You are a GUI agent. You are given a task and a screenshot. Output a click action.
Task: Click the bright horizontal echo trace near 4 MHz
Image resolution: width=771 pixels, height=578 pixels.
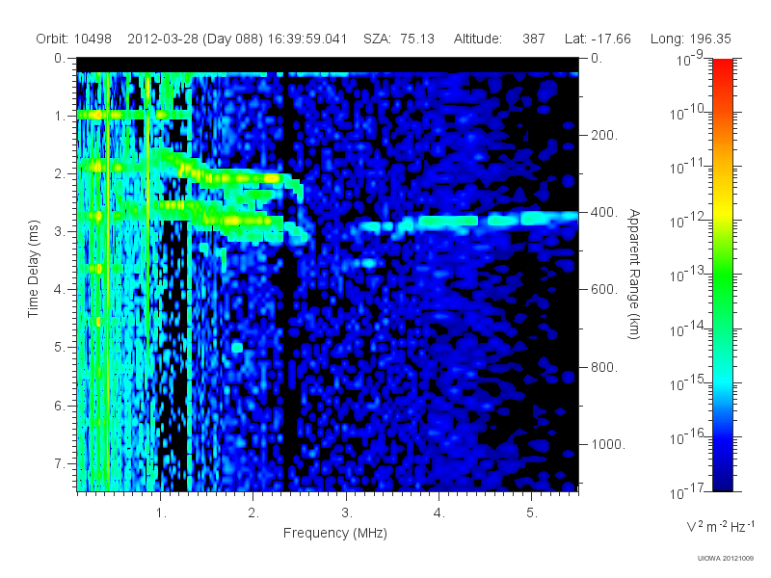(448, 222)
